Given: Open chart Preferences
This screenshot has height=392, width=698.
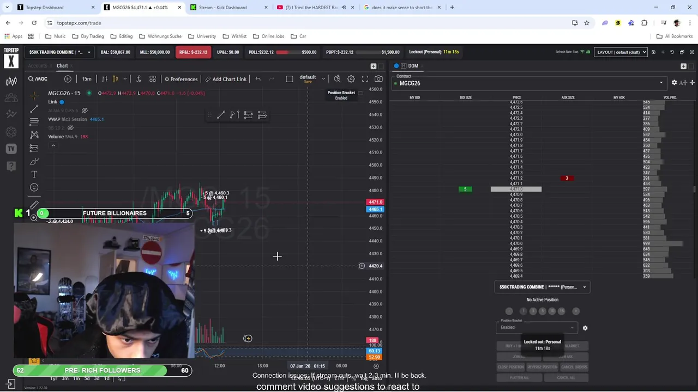Looking at the screenshot, I should click(181, 79).
